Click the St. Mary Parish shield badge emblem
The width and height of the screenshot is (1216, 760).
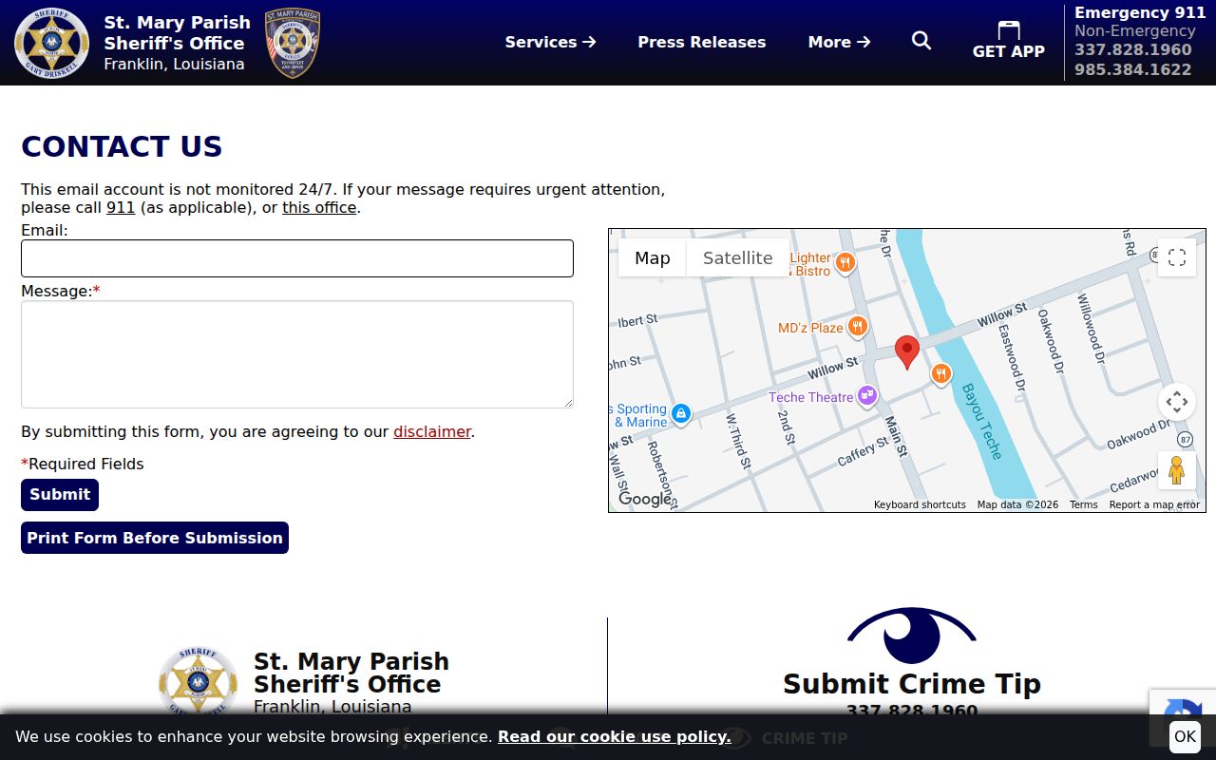pos(293,43)
